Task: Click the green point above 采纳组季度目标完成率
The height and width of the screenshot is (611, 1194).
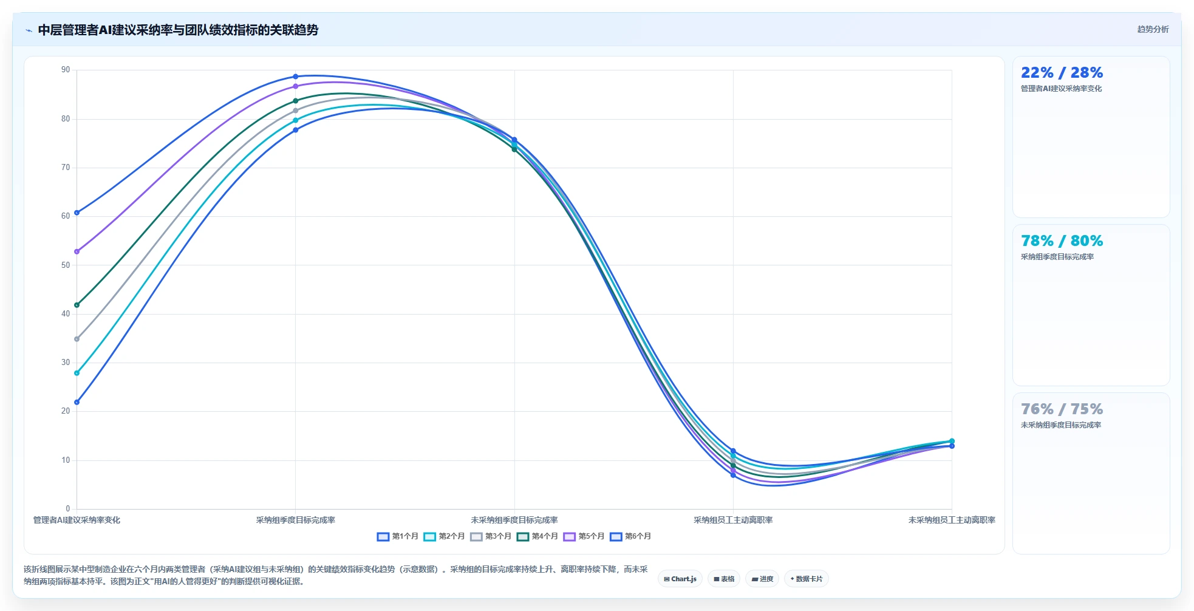Action: [x=296, y=101]
